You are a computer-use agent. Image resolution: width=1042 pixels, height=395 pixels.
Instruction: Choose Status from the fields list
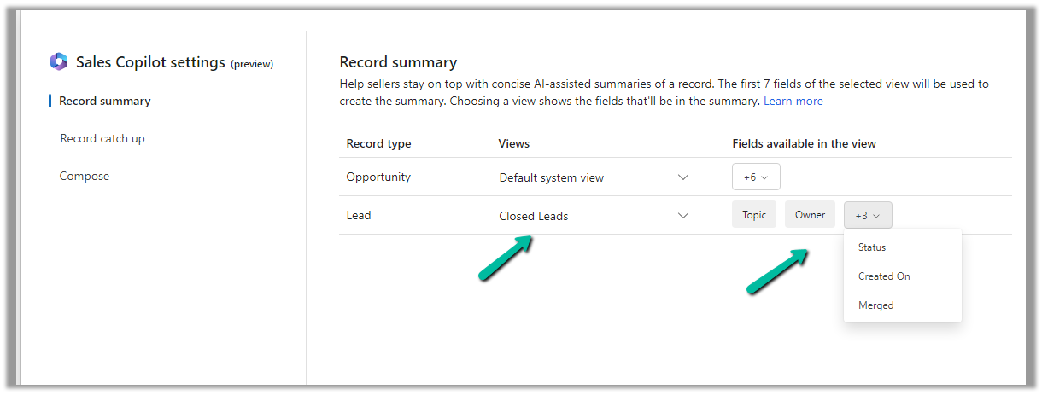coord(872,247)
